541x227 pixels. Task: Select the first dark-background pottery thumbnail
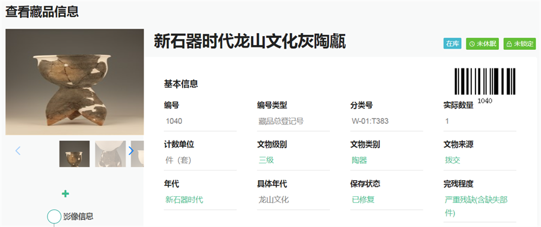pyautogui.click(x=74, y=154)
